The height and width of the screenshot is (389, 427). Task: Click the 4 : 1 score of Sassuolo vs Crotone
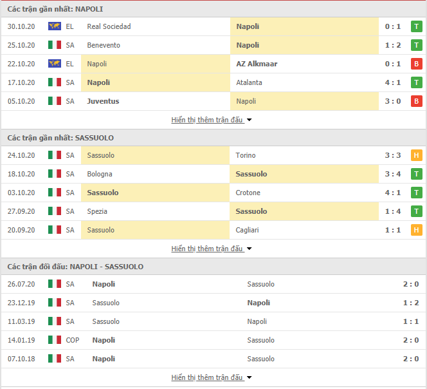(x=393, y=193)
